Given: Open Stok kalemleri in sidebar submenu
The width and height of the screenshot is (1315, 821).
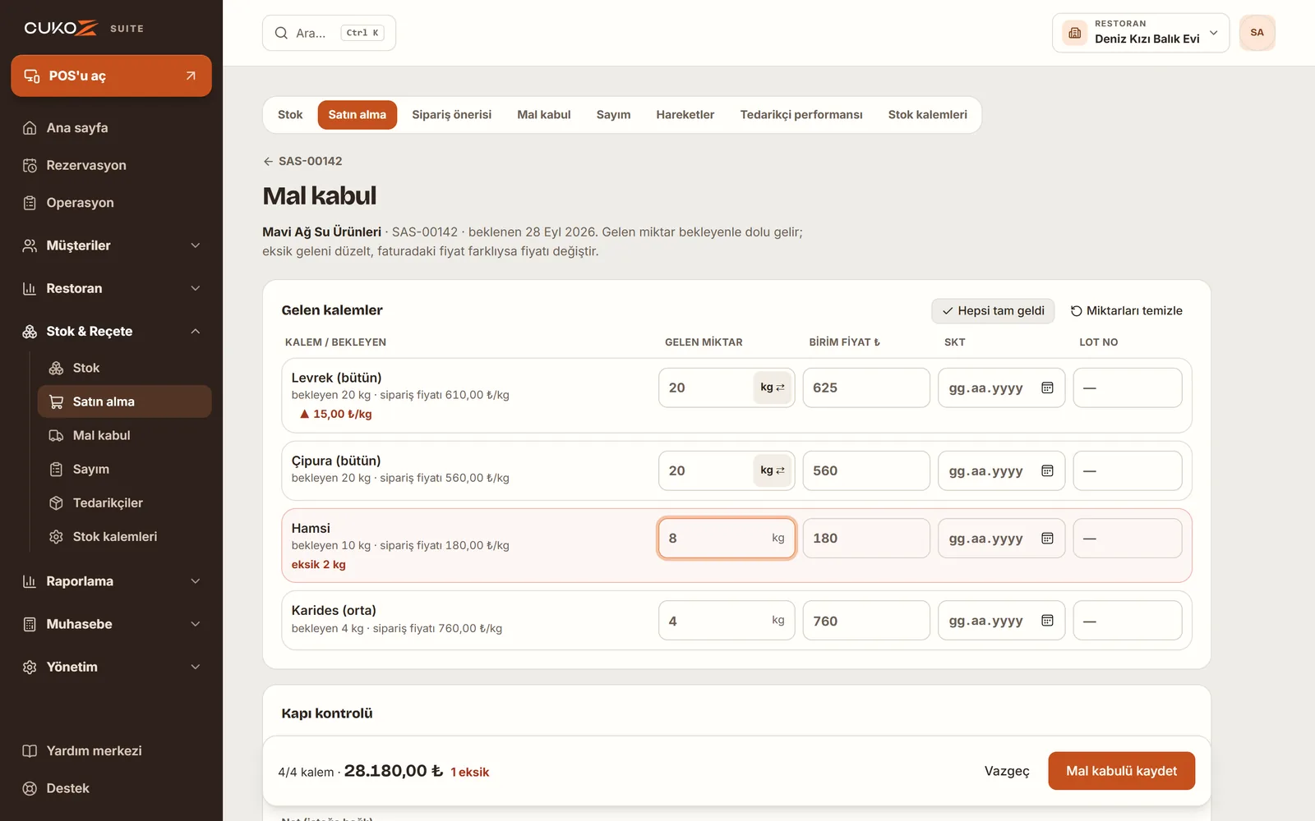Looking at the screenshot, I should pyautogui.click(x=124, y=536).
